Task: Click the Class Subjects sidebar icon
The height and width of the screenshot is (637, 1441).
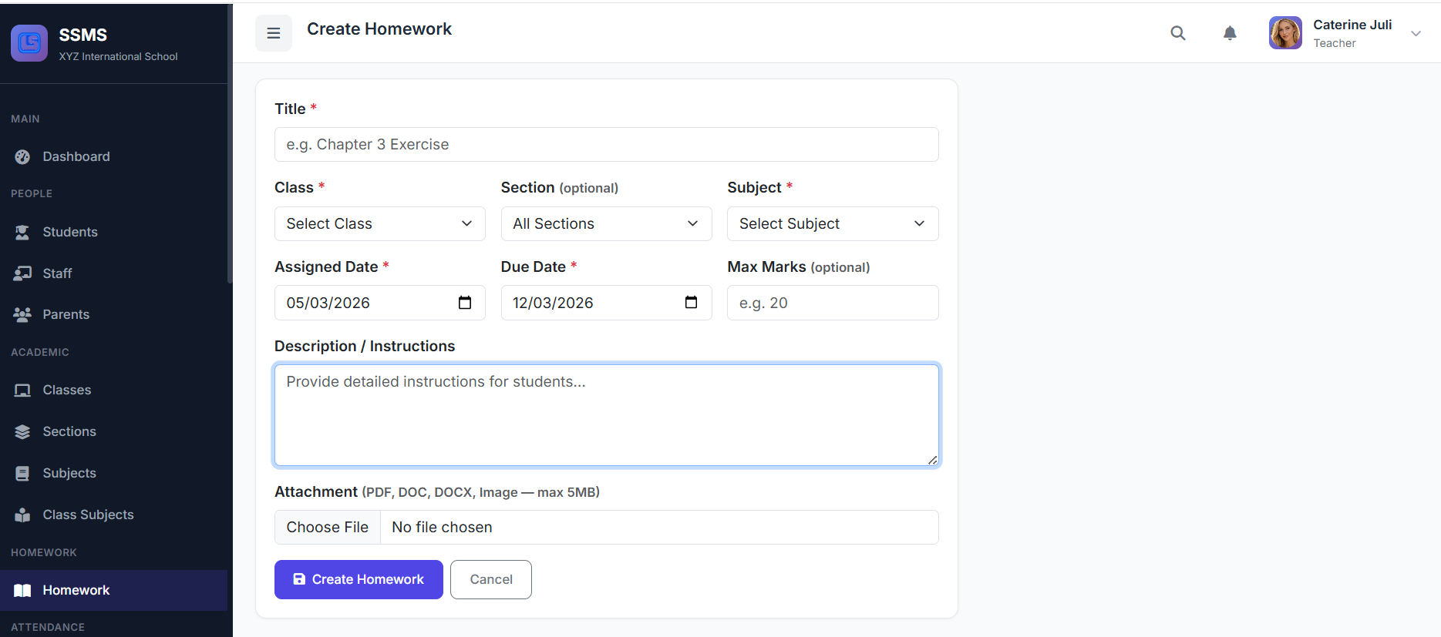Action: pyautogui.click(x=22, y=515)
